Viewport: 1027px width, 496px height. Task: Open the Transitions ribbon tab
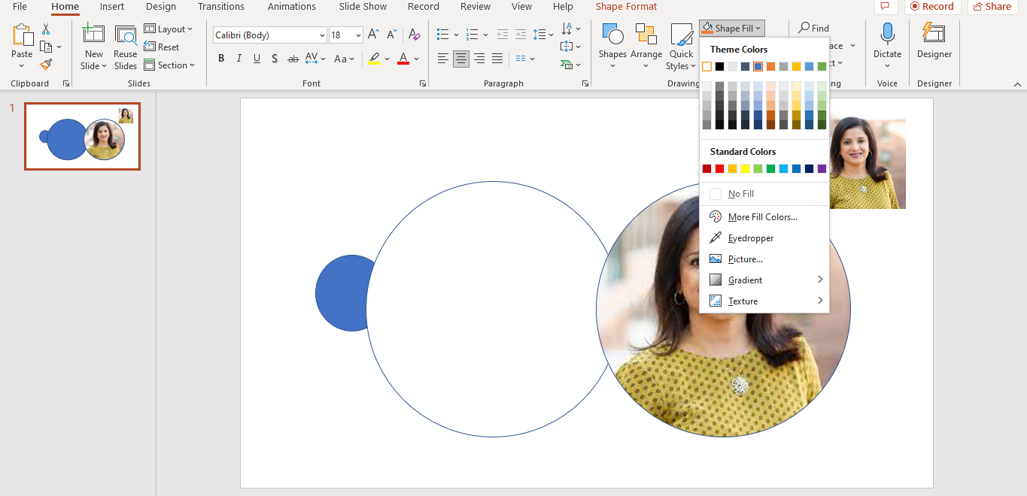click(220, 7)
